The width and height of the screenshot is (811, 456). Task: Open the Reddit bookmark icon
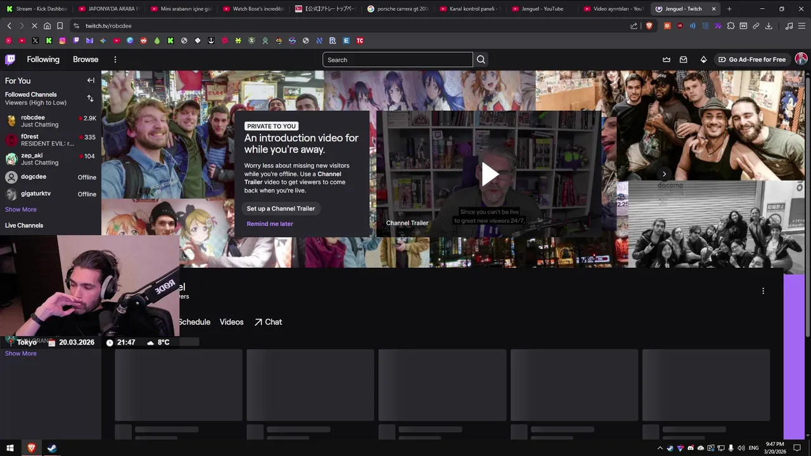coord(144,41)
